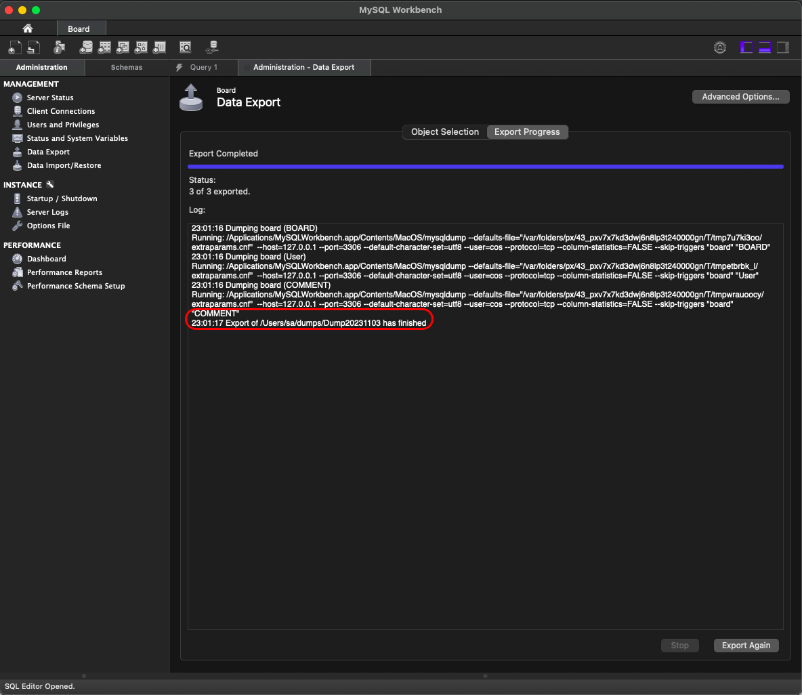
Task: Click the INSTANCE wrench icon
Action: [x=50, y=185]
